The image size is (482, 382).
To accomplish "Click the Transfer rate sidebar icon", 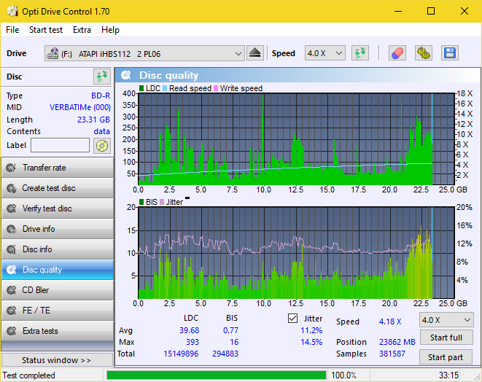I will (x=12, y=168).
